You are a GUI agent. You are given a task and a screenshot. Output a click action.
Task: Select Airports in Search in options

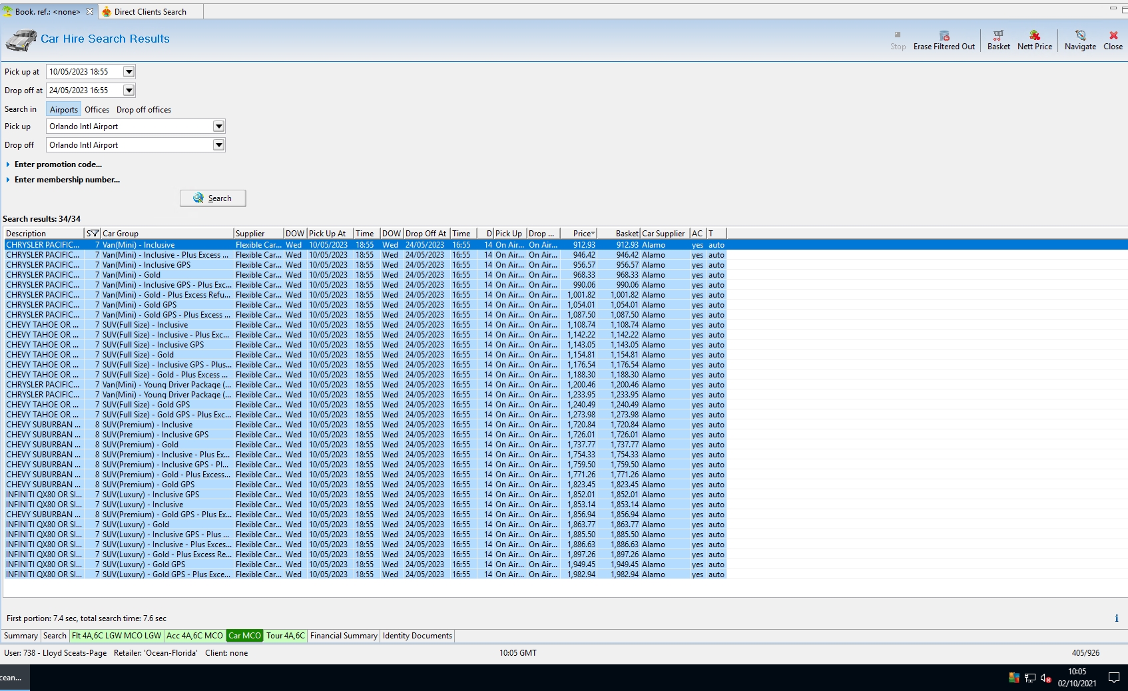coord(63,110)
